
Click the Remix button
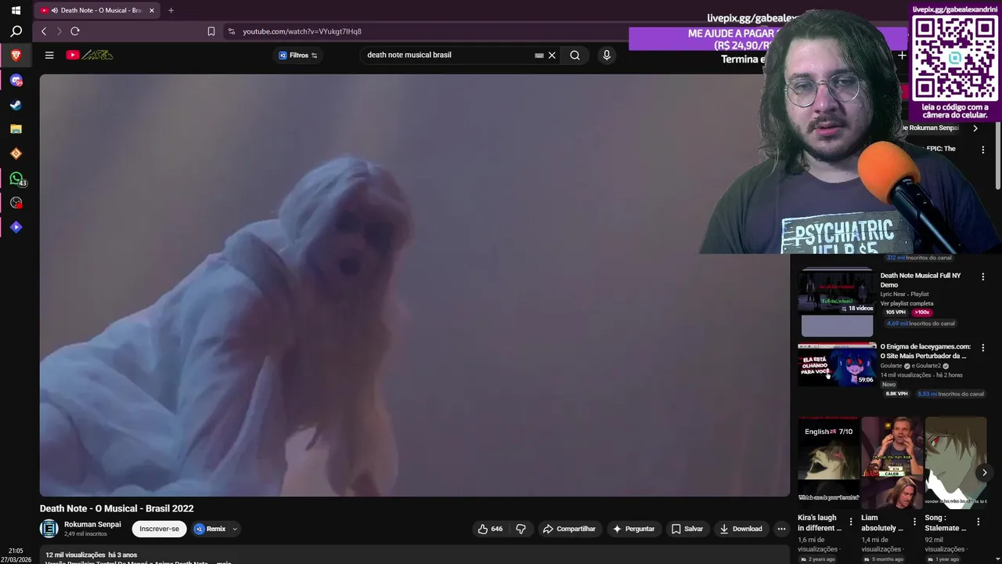point(210,529)
